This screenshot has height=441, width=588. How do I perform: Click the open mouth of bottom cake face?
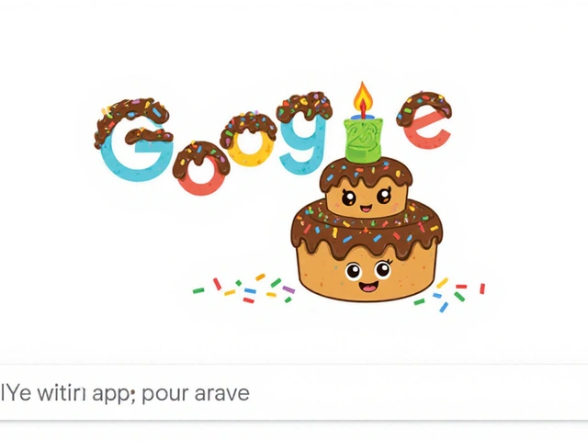(369, 288)
